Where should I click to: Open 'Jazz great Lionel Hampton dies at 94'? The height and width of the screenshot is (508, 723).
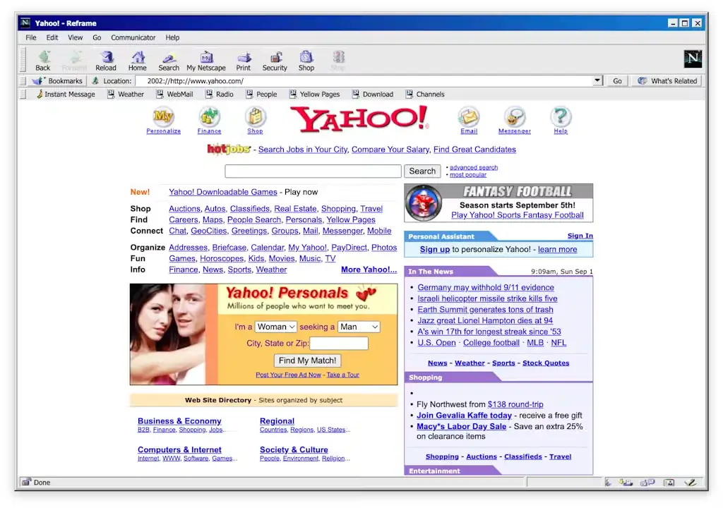[x=485, y=320]
